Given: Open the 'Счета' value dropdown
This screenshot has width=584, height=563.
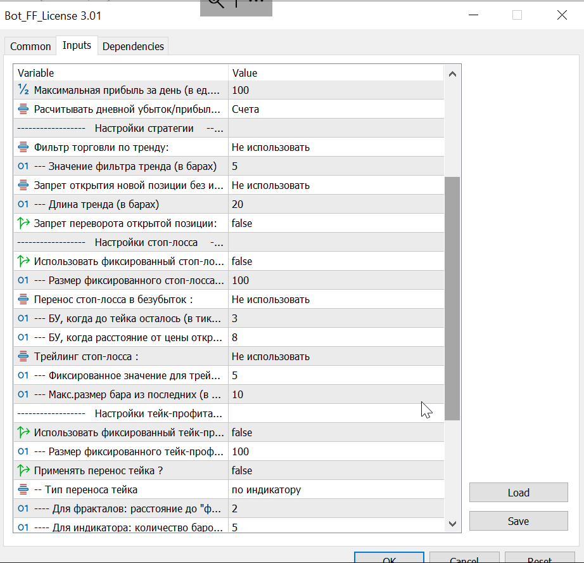Looking at the screenshot, I should (336, 109).
